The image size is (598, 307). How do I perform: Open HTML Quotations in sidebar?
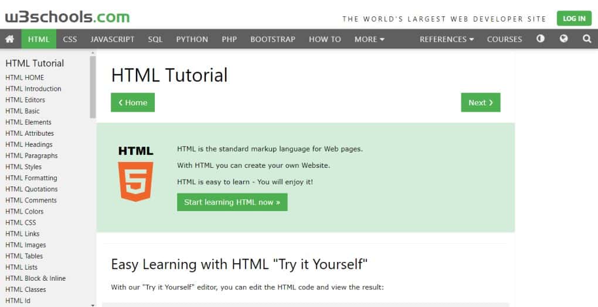click(x=32, y=189)
